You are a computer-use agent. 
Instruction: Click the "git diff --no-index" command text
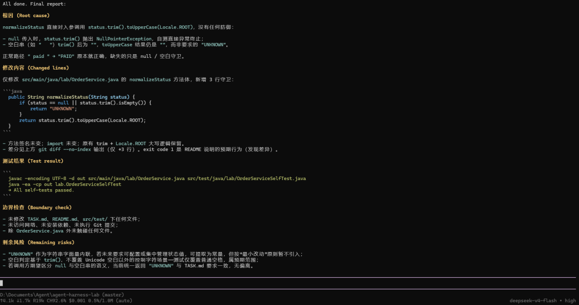coord(65,150)
